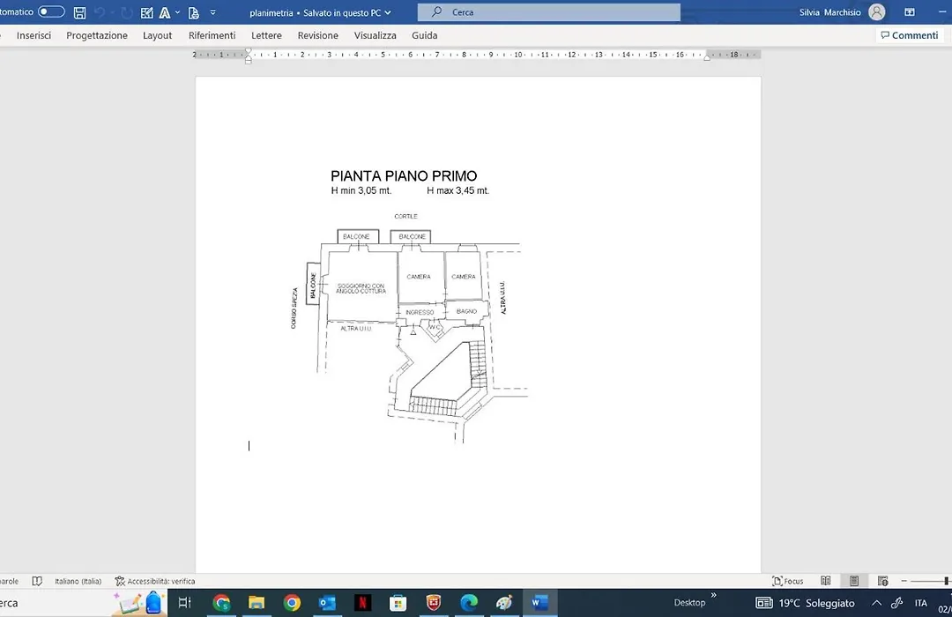Image resolution: width=952 pixels, height=617 pixels.
Task: Click the Desktop toolbar label in taskbar
Action: (689, 602)
